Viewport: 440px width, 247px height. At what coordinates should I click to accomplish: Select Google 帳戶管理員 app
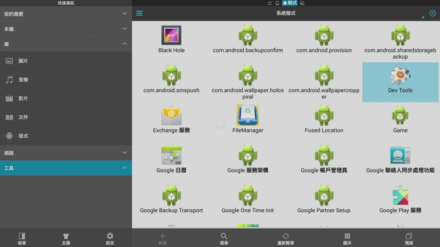324,159
